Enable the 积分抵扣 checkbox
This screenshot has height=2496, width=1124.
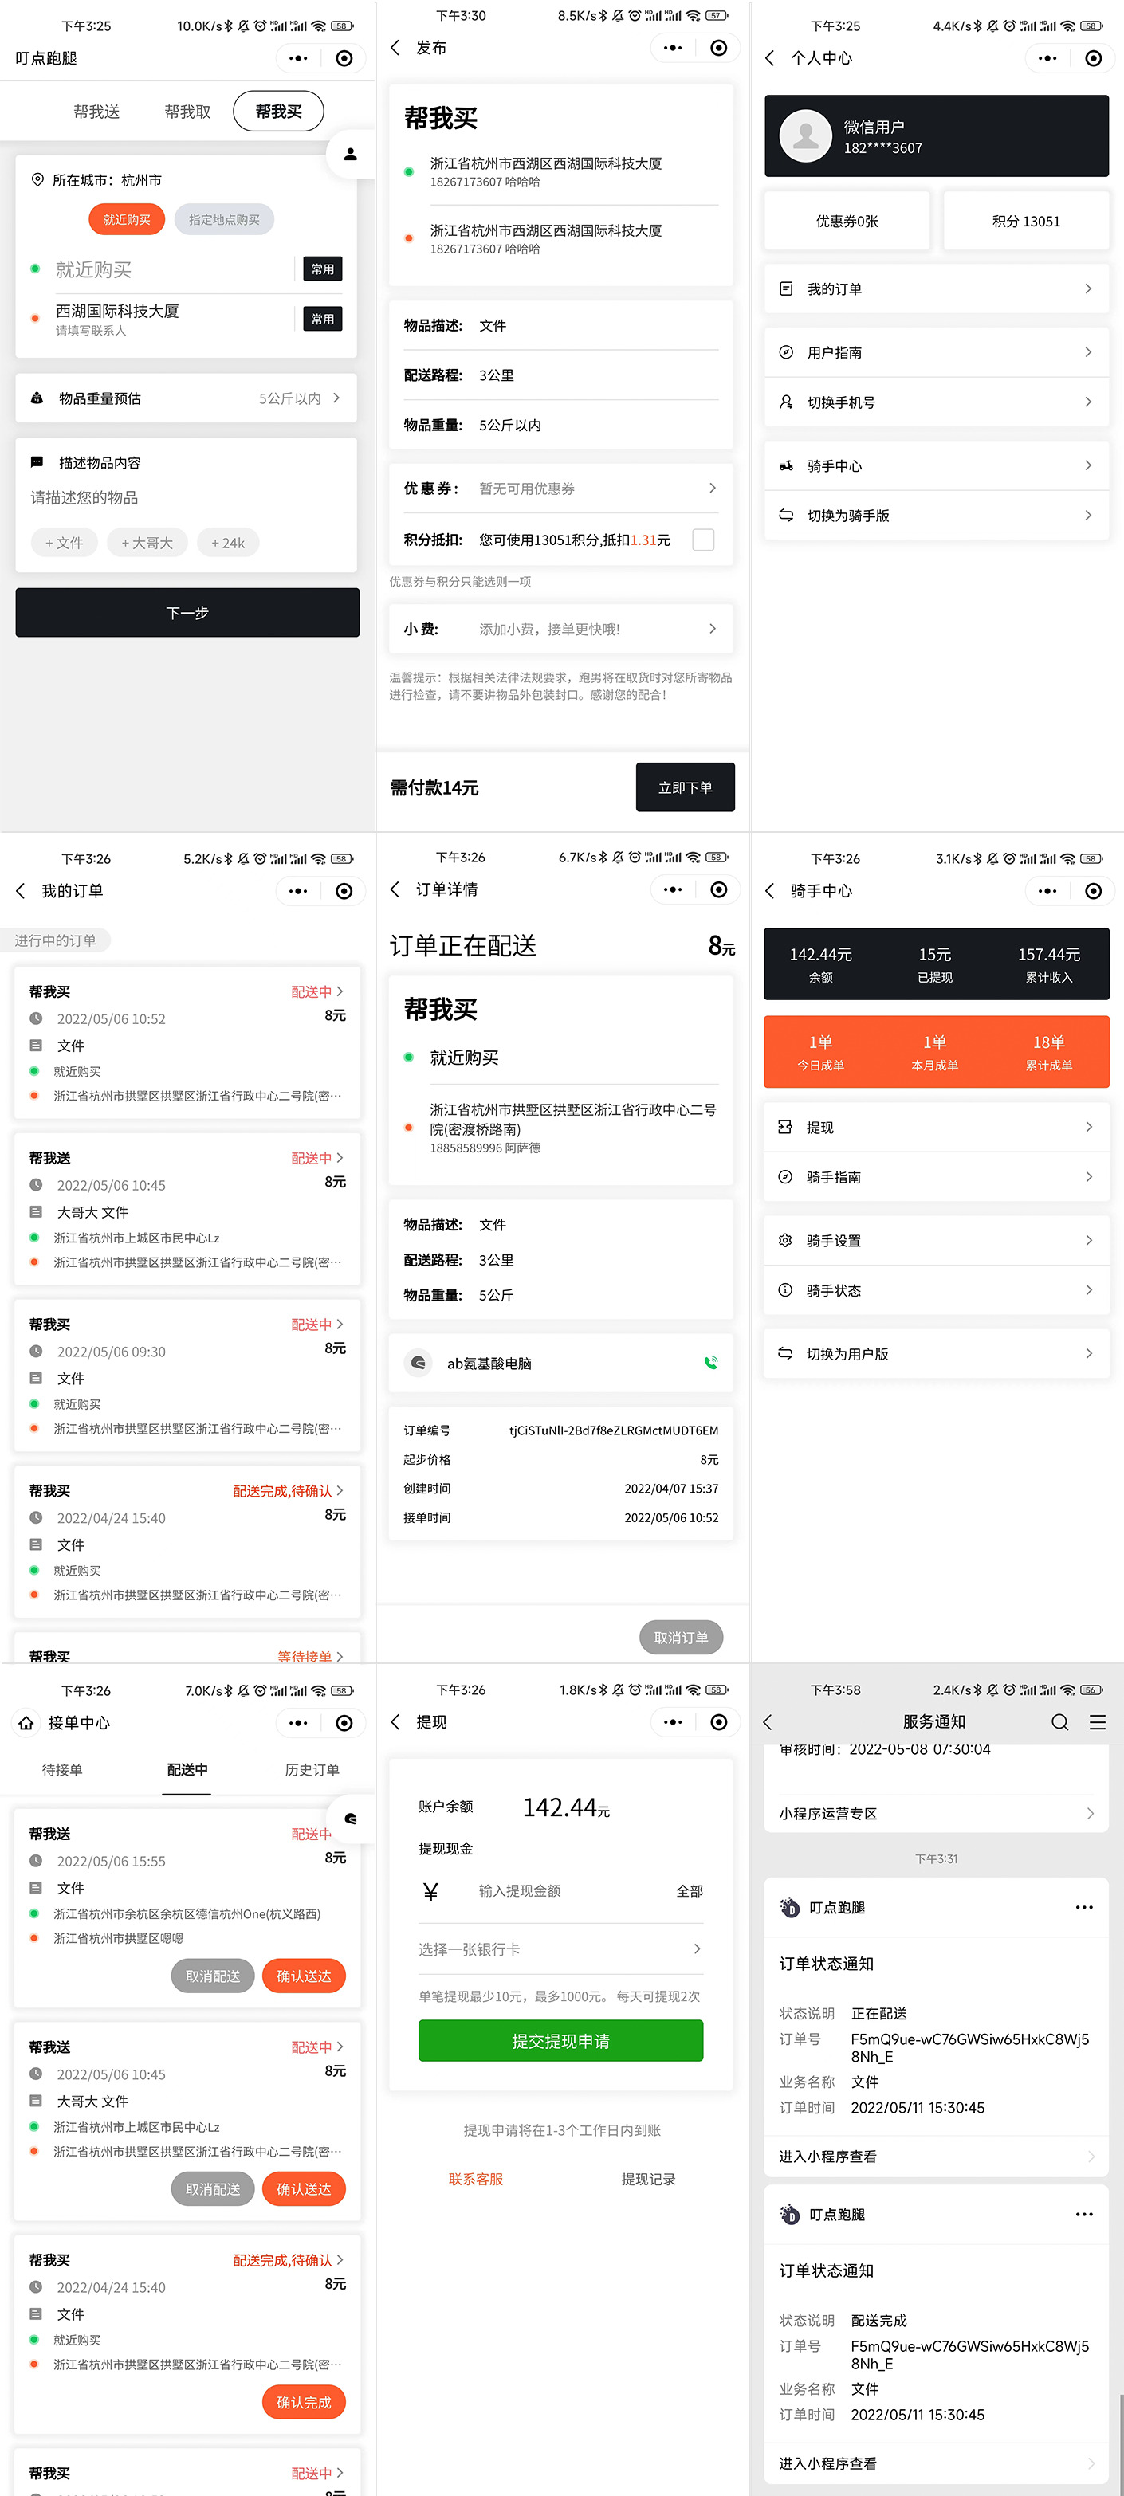pos(703,540)
